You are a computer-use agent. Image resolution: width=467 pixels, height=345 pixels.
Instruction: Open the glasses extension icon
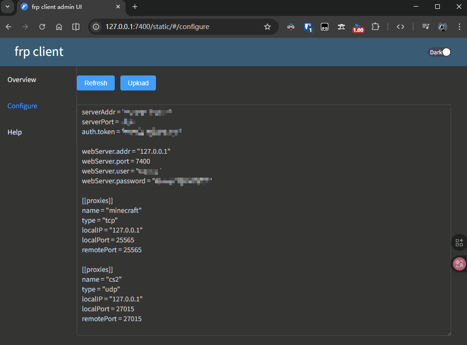click(291, 27)
